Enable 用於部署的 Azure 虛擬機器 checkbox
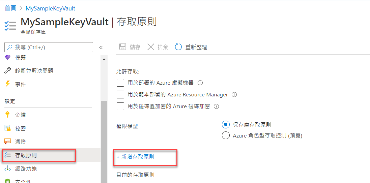Image resolution: width=370 pixels, height=183 pixels. tap(120, 83)
